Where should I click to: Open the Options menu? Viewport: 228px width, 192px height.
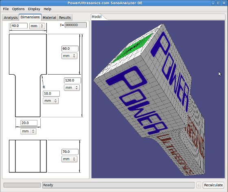[x=18, y=9]
